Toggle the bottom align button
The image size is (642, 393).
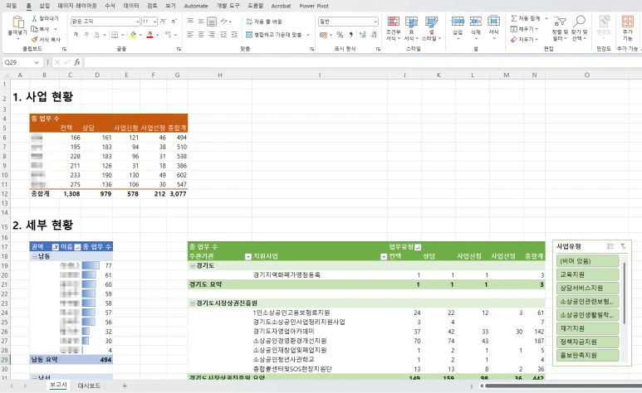[x=212, y=22]
